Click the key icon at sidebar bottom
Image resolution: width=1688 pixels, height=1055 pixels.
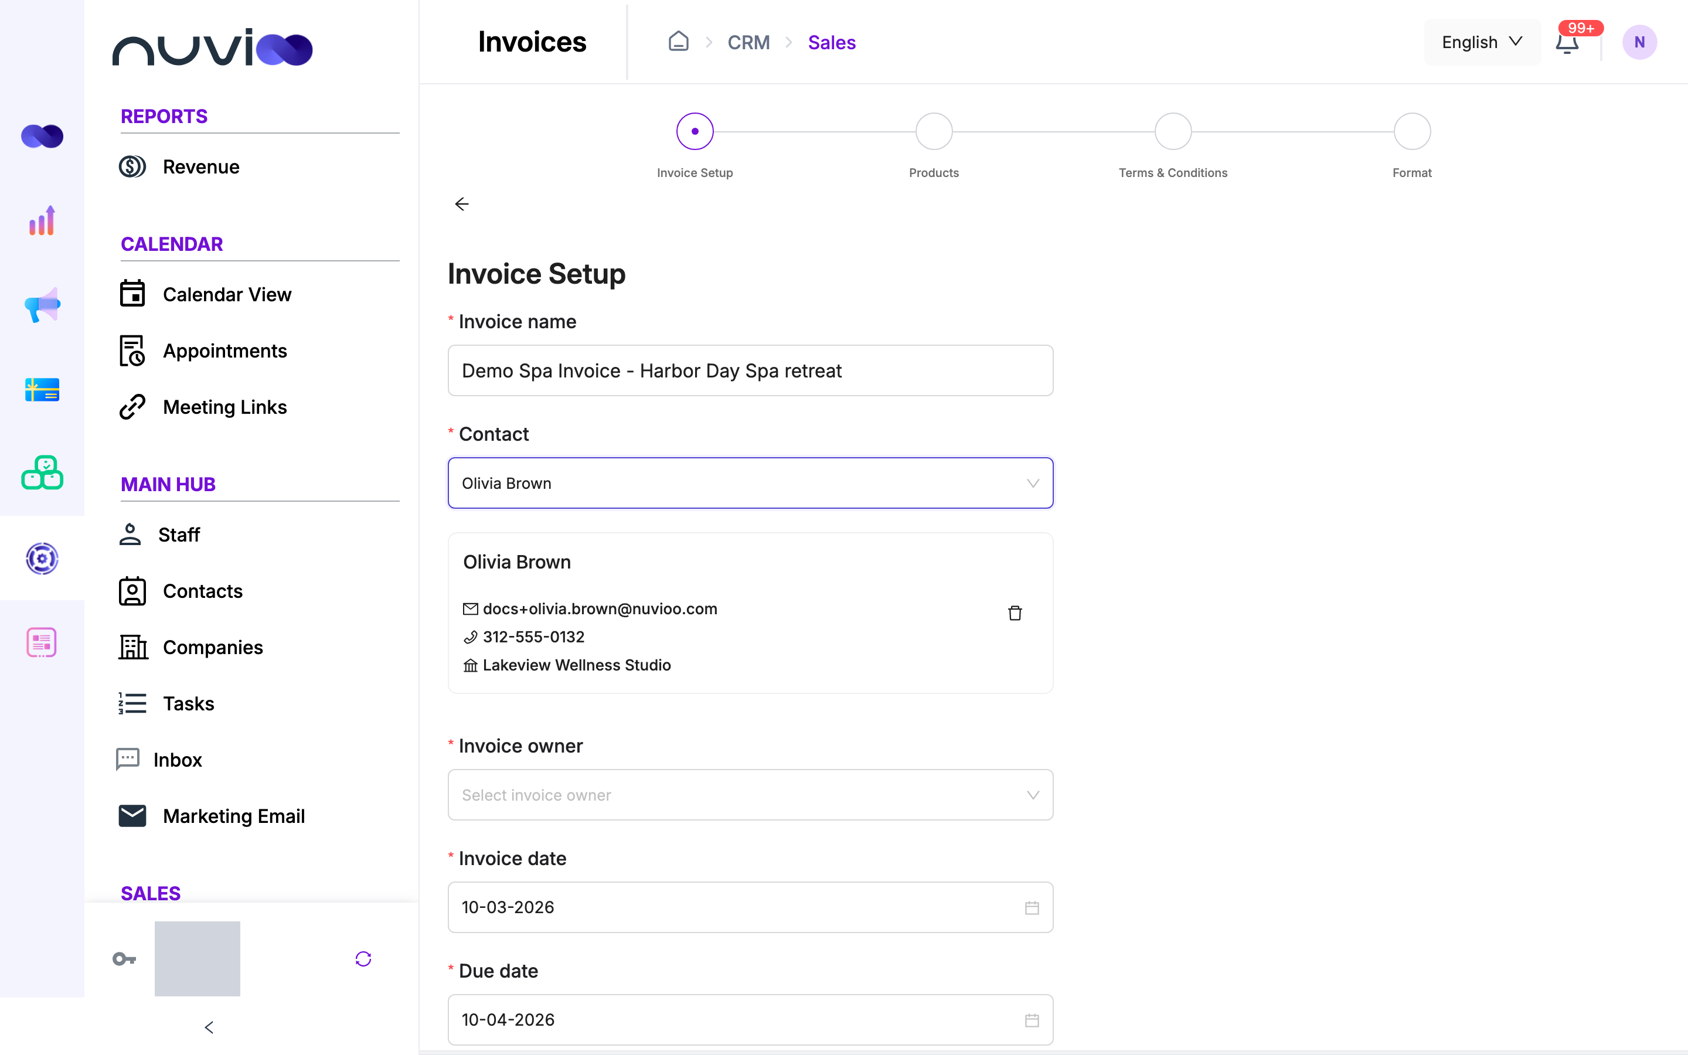(x=124, y=959)
